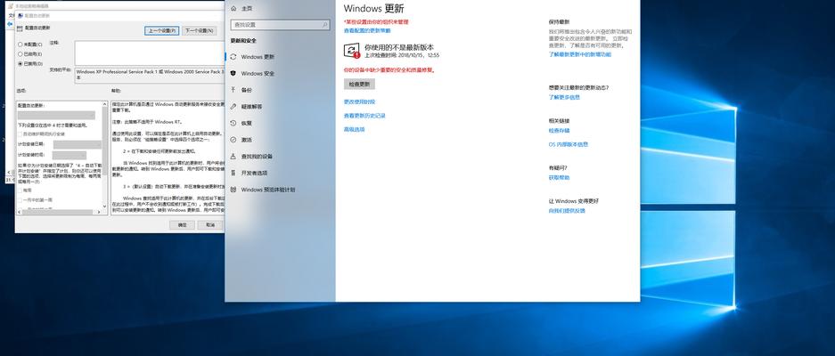Toggle the 一月中的第一周 checkbox
This screenshot has width=835, height=356.
20,200
